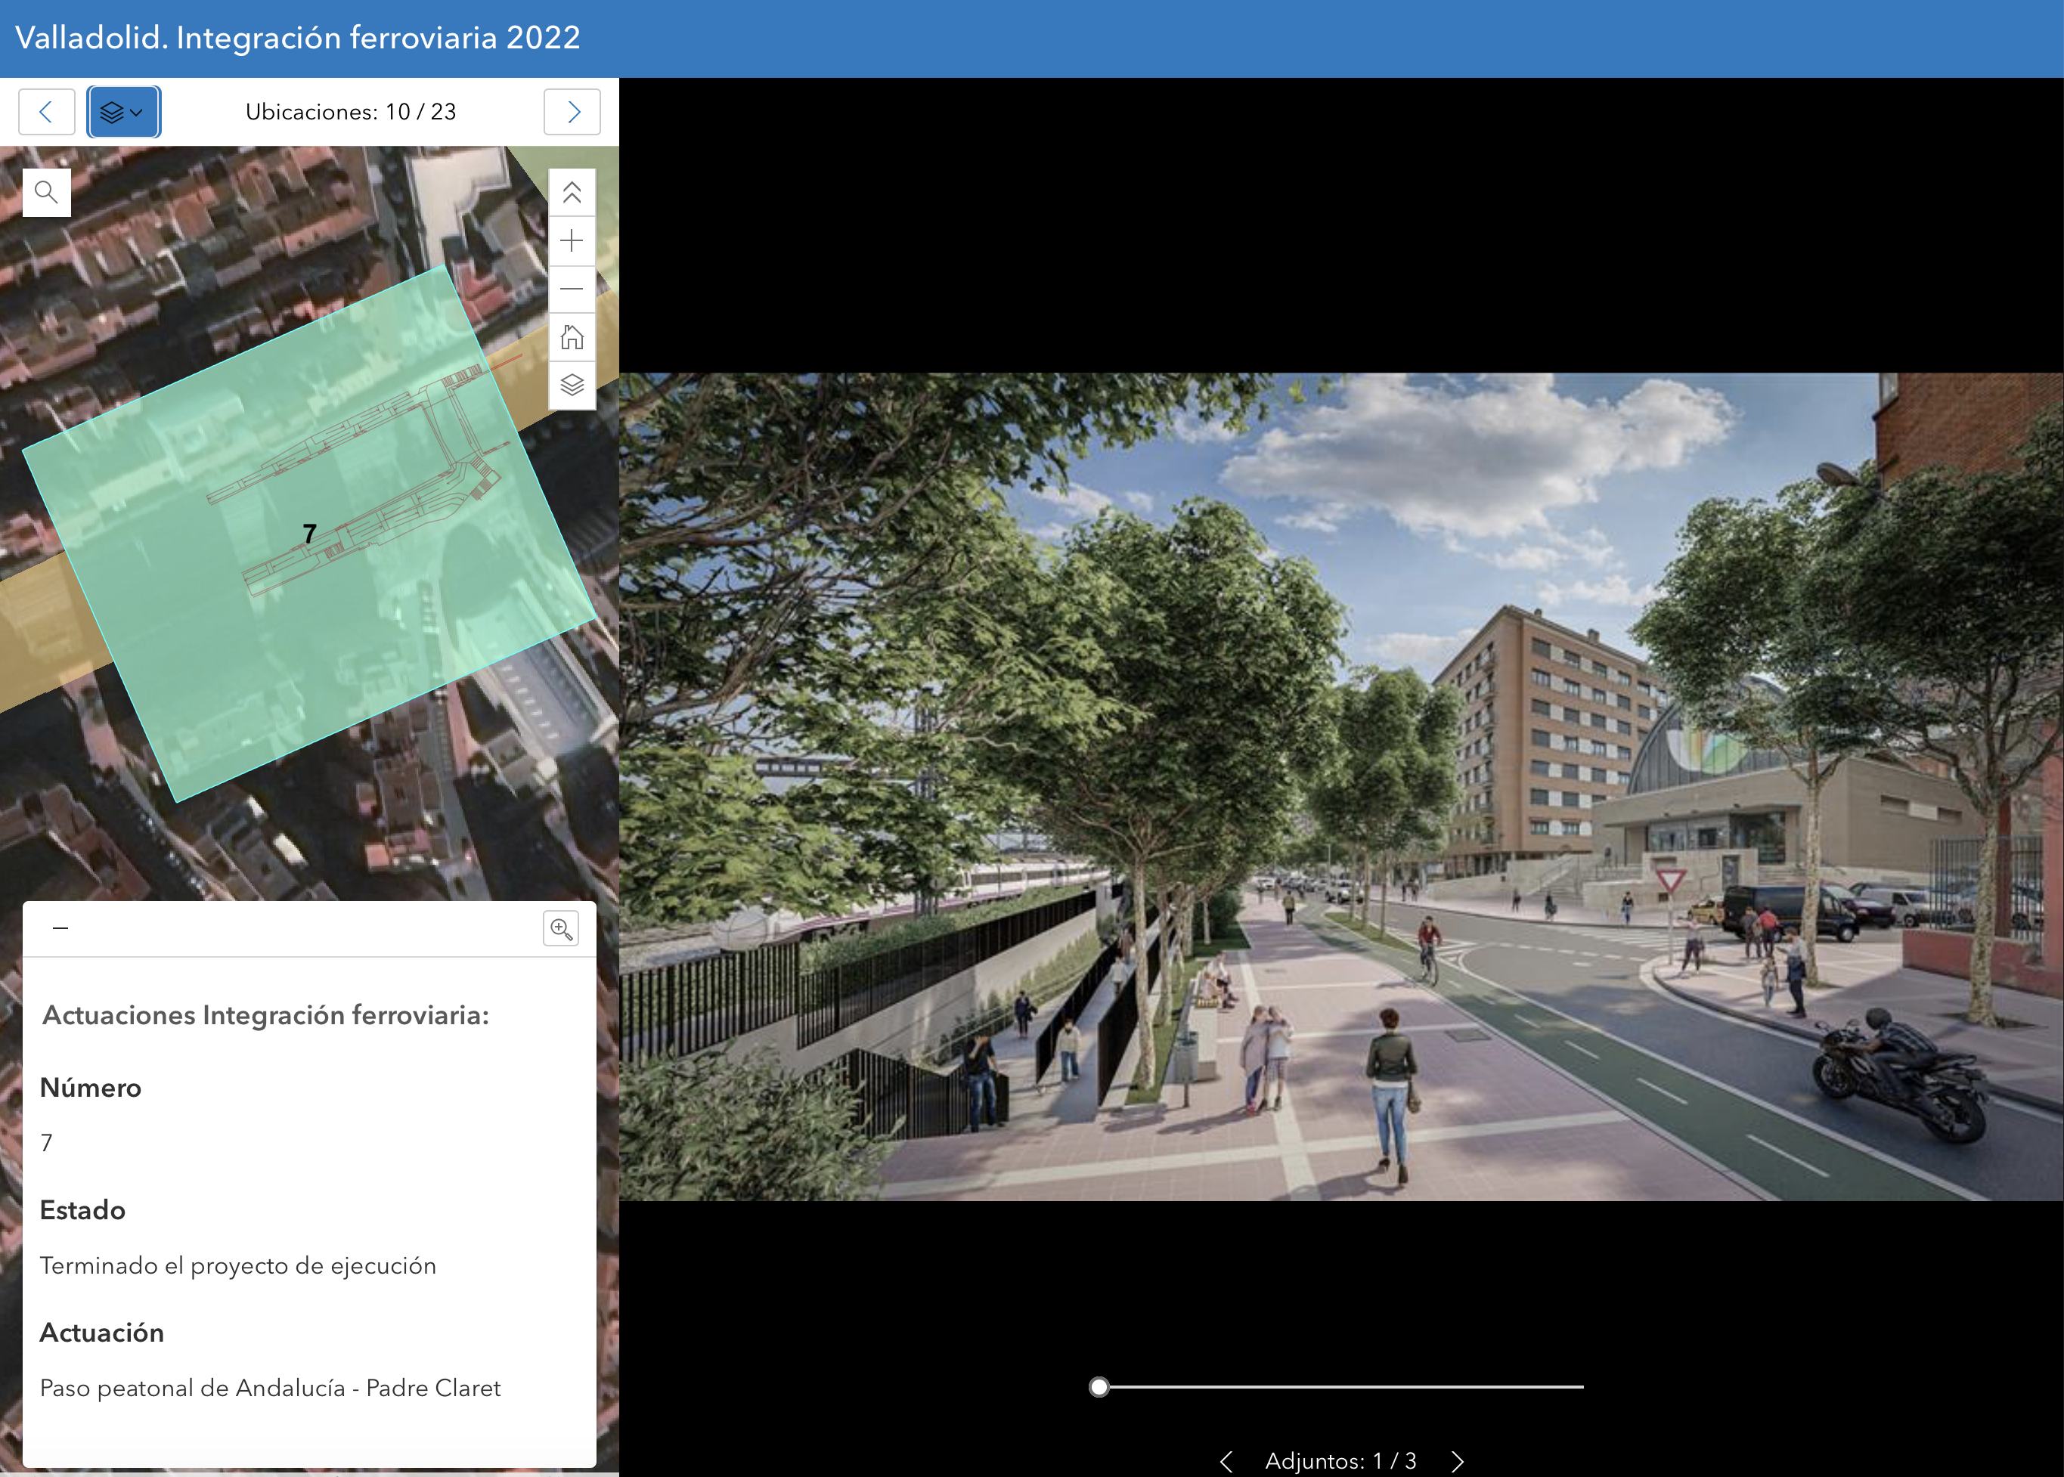2064x1477 pixels.
Task: Click the Ubicaciones 10 / 23 counter
Action: tap(350, 112)
